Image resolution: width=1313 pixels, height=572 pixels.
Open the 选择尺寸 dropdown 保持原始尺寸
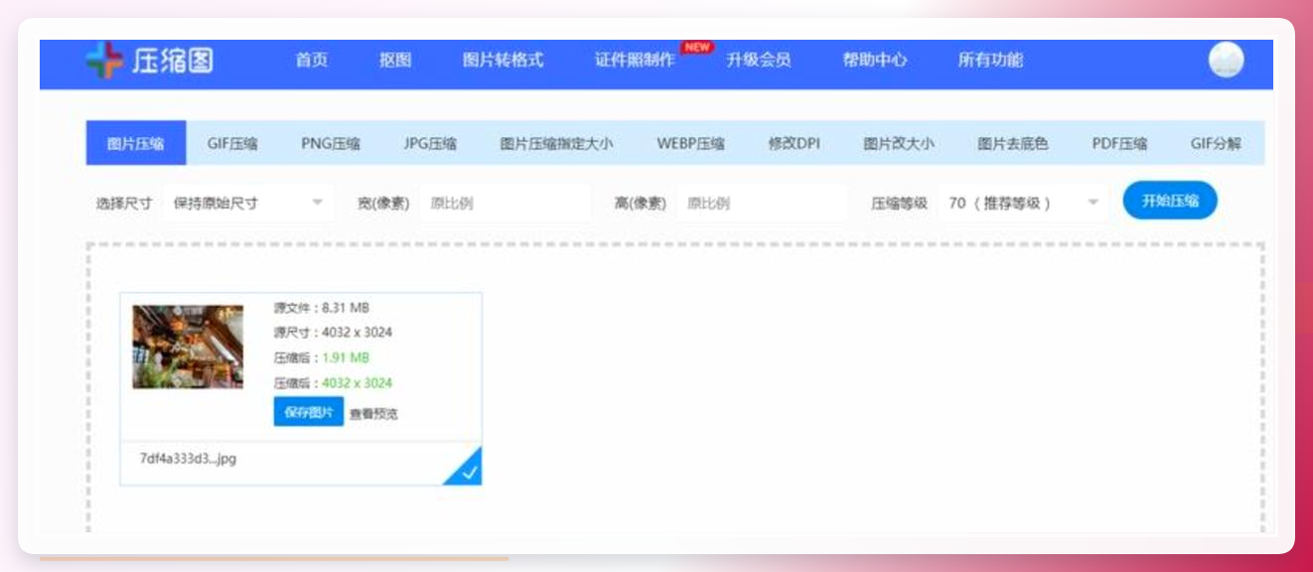coord(248,203)
